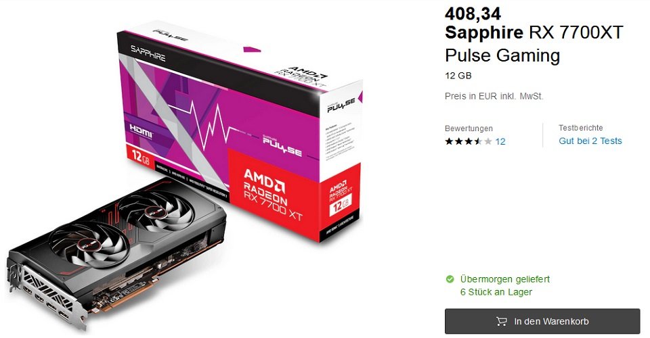This screenshot has height=338, width=650.
Task: Click the In den Warenkorb button
Action: 542,321
